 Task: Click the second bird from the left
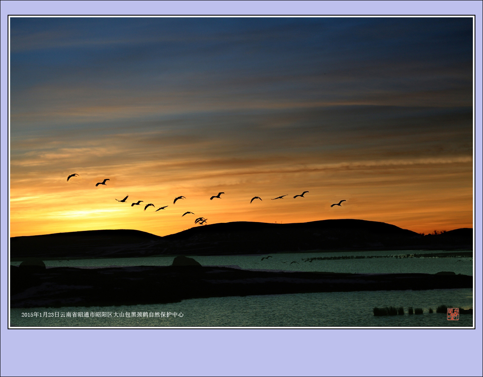click(x=102, y=182)
